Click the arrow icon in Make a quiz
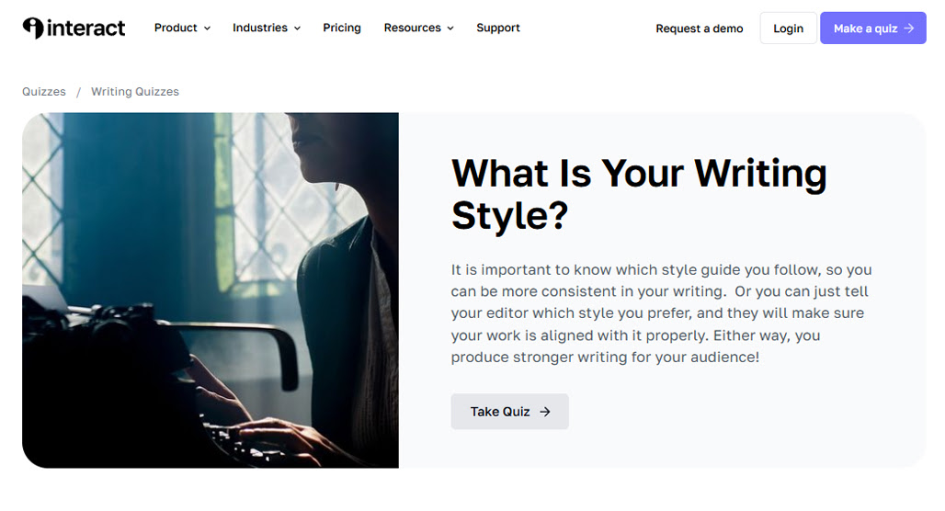The image size is (945, 511). coord(909,28)
